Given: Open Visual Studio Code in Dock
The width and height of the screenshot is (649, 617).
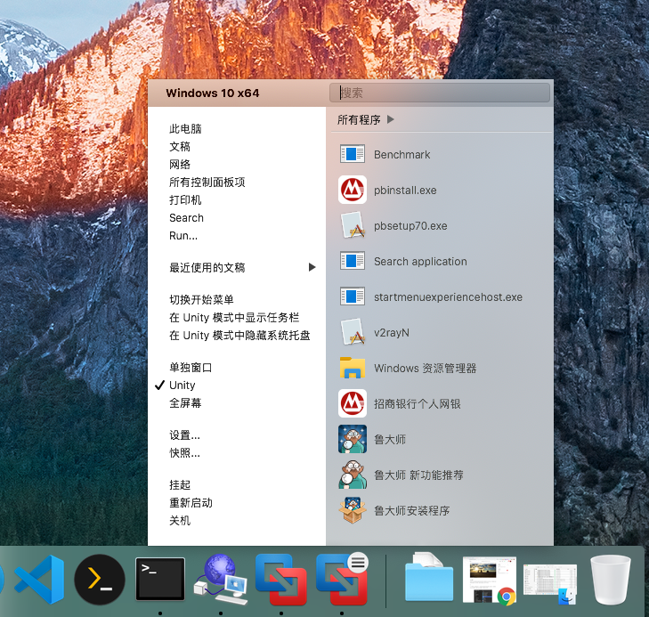Looking at the screenshot, I should tap(39, 580).
